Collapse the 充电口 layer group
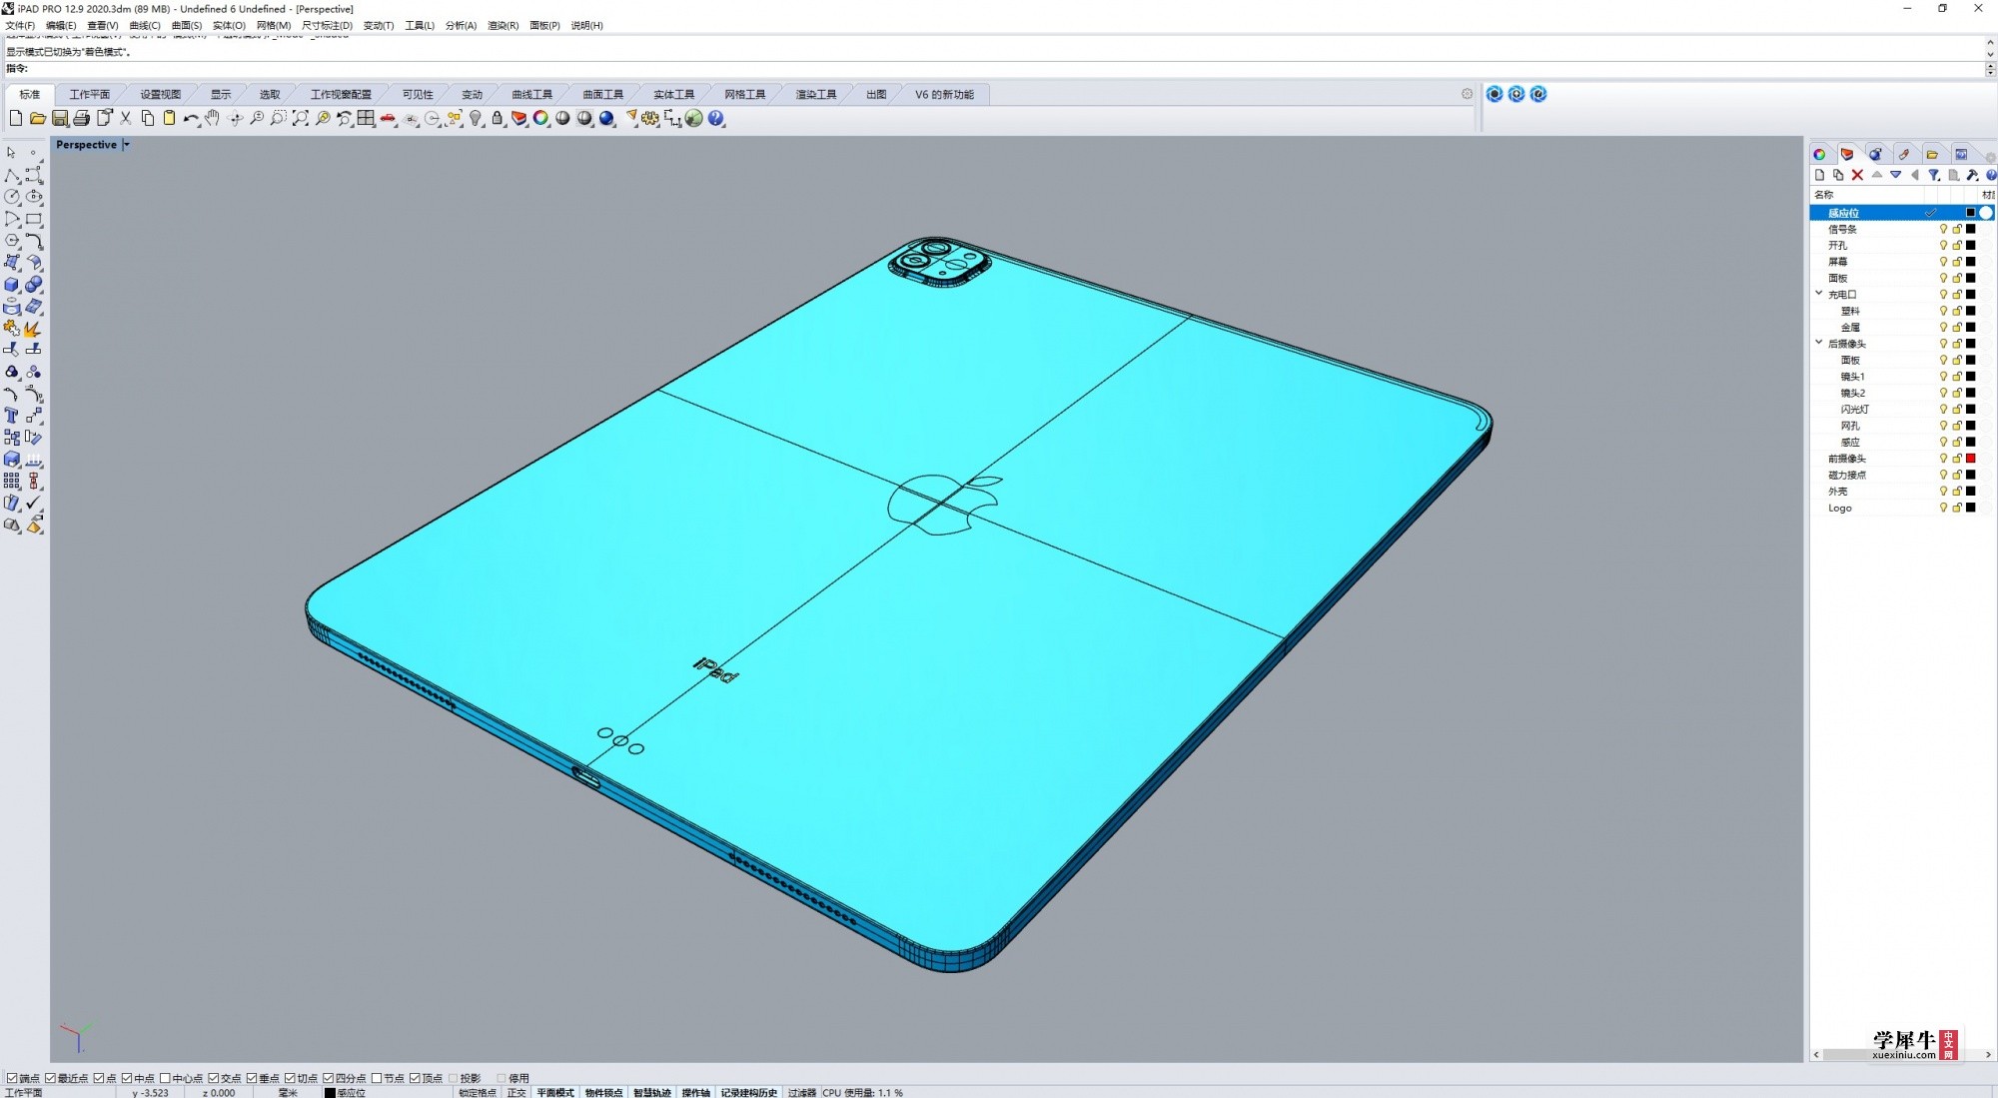 [x=1819, y=294]
